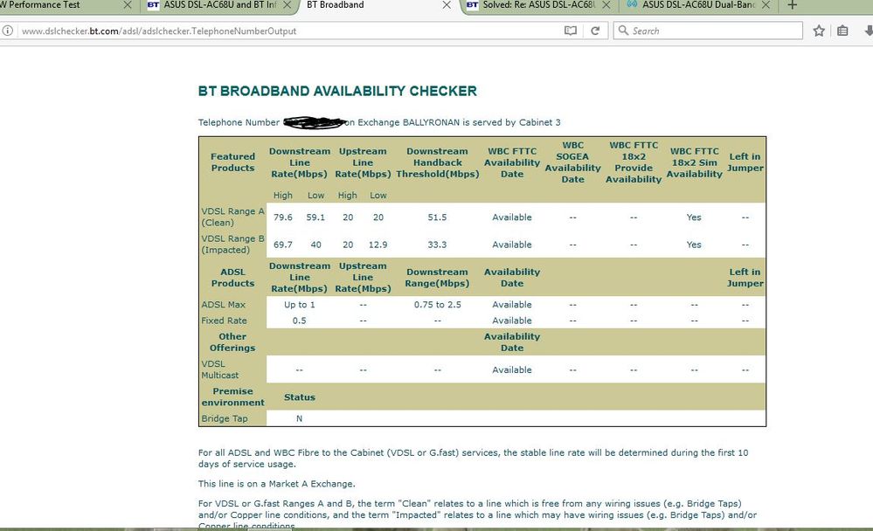
Task: Toggle reader view icon in address bar
Action: [x=570, y=31]
